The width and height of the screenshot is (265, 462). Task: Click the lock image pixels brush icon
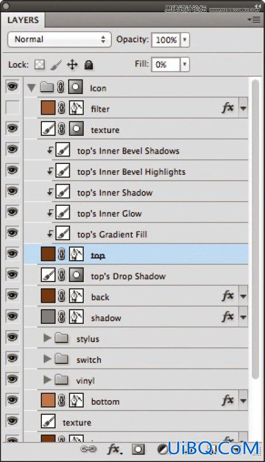tap(56, 65)
